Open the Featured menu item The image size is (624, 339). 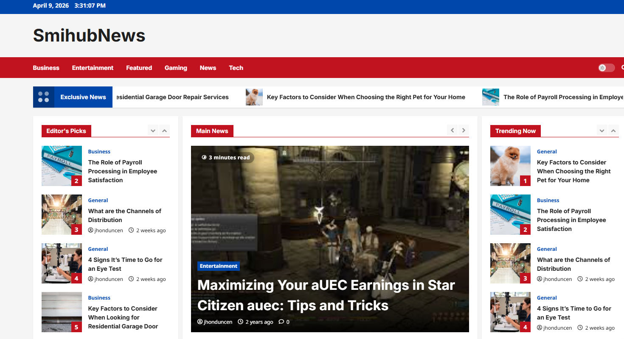click(x=139, y=68)
